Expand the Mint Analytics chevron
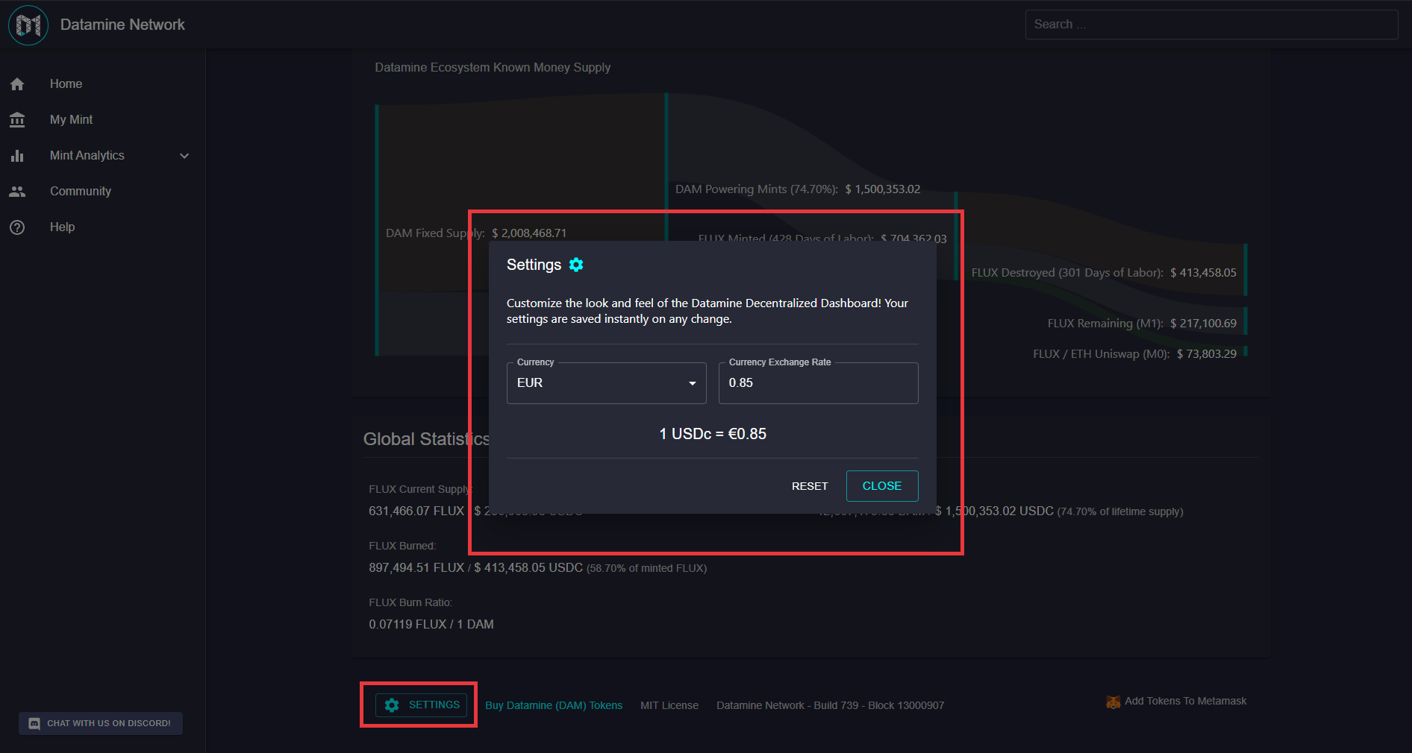 [x=184, y=156]
